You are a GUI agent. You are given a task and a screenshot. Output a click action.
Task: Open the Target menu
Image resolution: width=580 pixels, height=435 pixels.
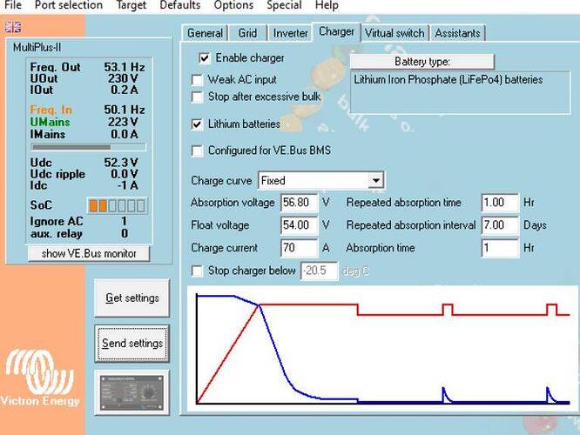(132, 5)
